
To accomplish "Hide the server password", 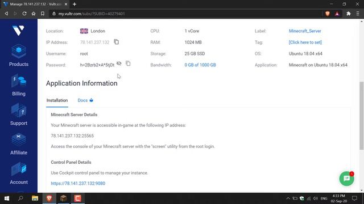I will 119,63.
